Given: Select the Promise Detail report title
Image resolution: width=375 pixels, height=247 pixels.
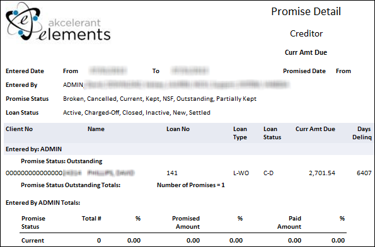Looking at the screenshot, I should point(306,11).
